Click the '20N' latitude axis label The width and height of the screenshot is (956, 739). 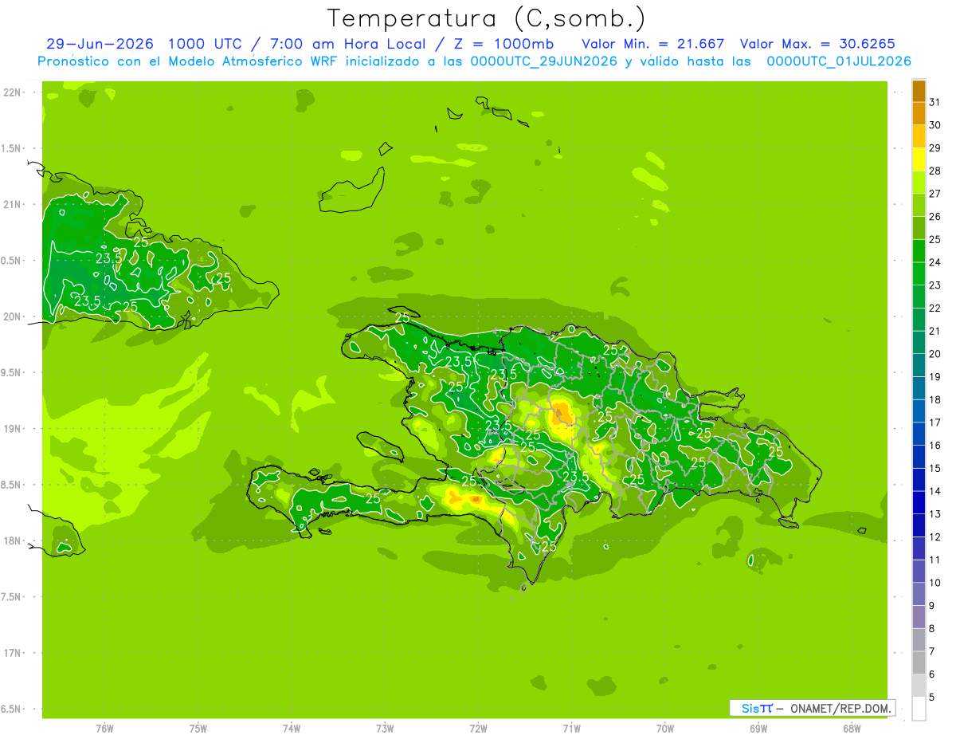(x=13, y=316)
